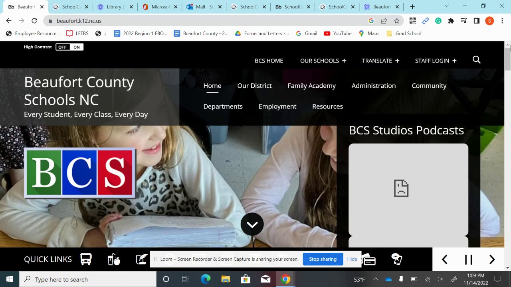The width and height of the screenshot is (511, 287).
Task: Open the site search magnifier icon
Action: [476, 60]
